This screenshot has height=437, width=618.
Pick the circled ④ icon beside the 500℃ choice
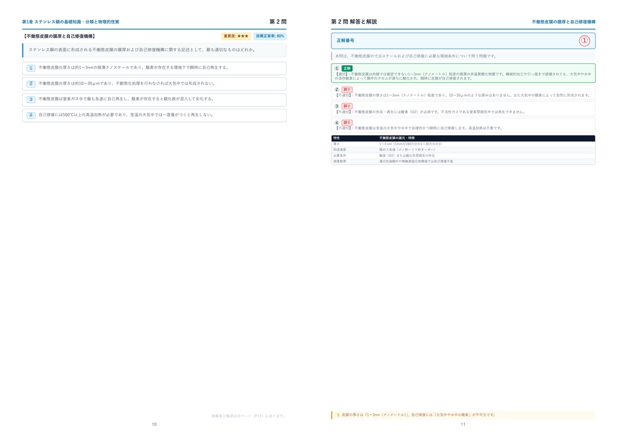(x=31, y=115)
